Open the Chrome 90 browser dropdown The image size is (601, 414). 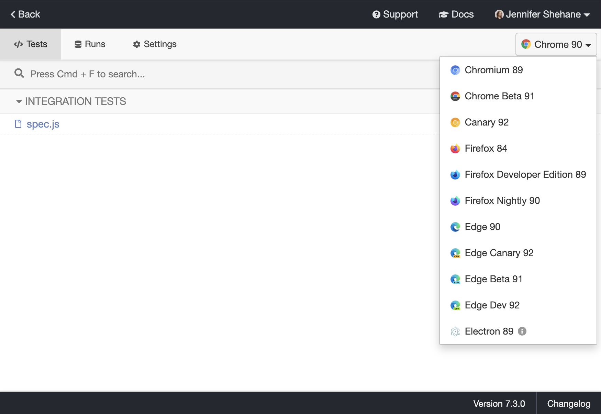(x=556, y=44)
